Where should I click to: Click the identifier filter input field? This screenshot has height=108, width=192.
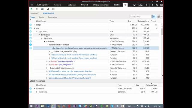coord(140,17)
